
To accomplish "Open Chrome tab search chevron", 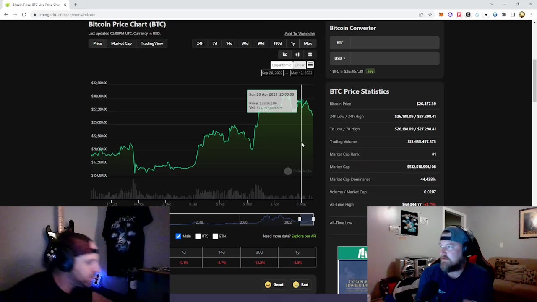I will point(492,4).
